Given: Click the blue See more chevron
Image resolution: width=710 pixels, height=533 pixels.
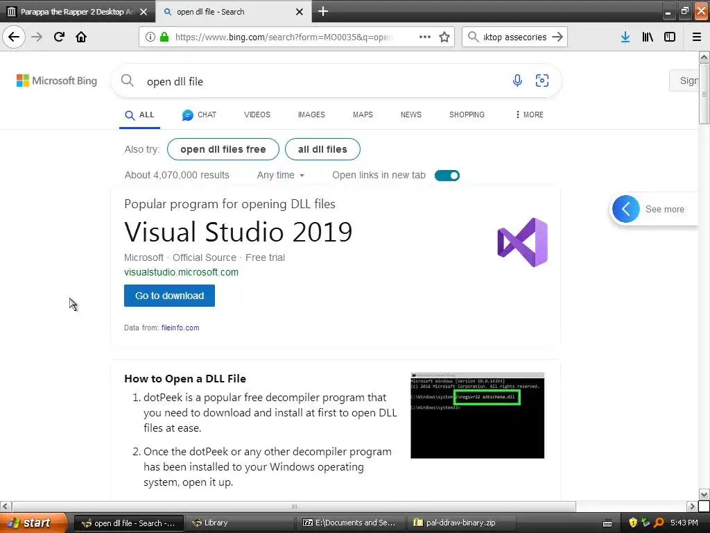Looking at the screenshot, I should point(626,209).
